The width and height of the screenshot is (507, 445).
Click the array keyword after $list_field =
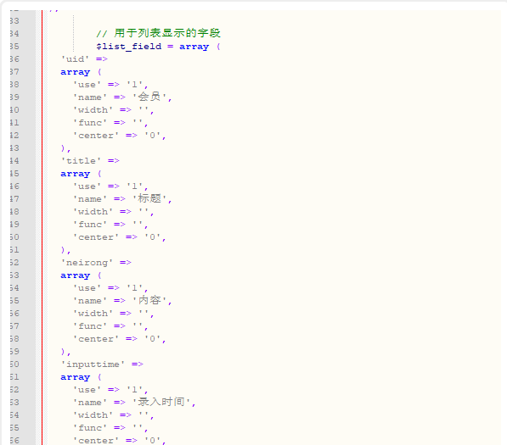[x=194, y=47]
